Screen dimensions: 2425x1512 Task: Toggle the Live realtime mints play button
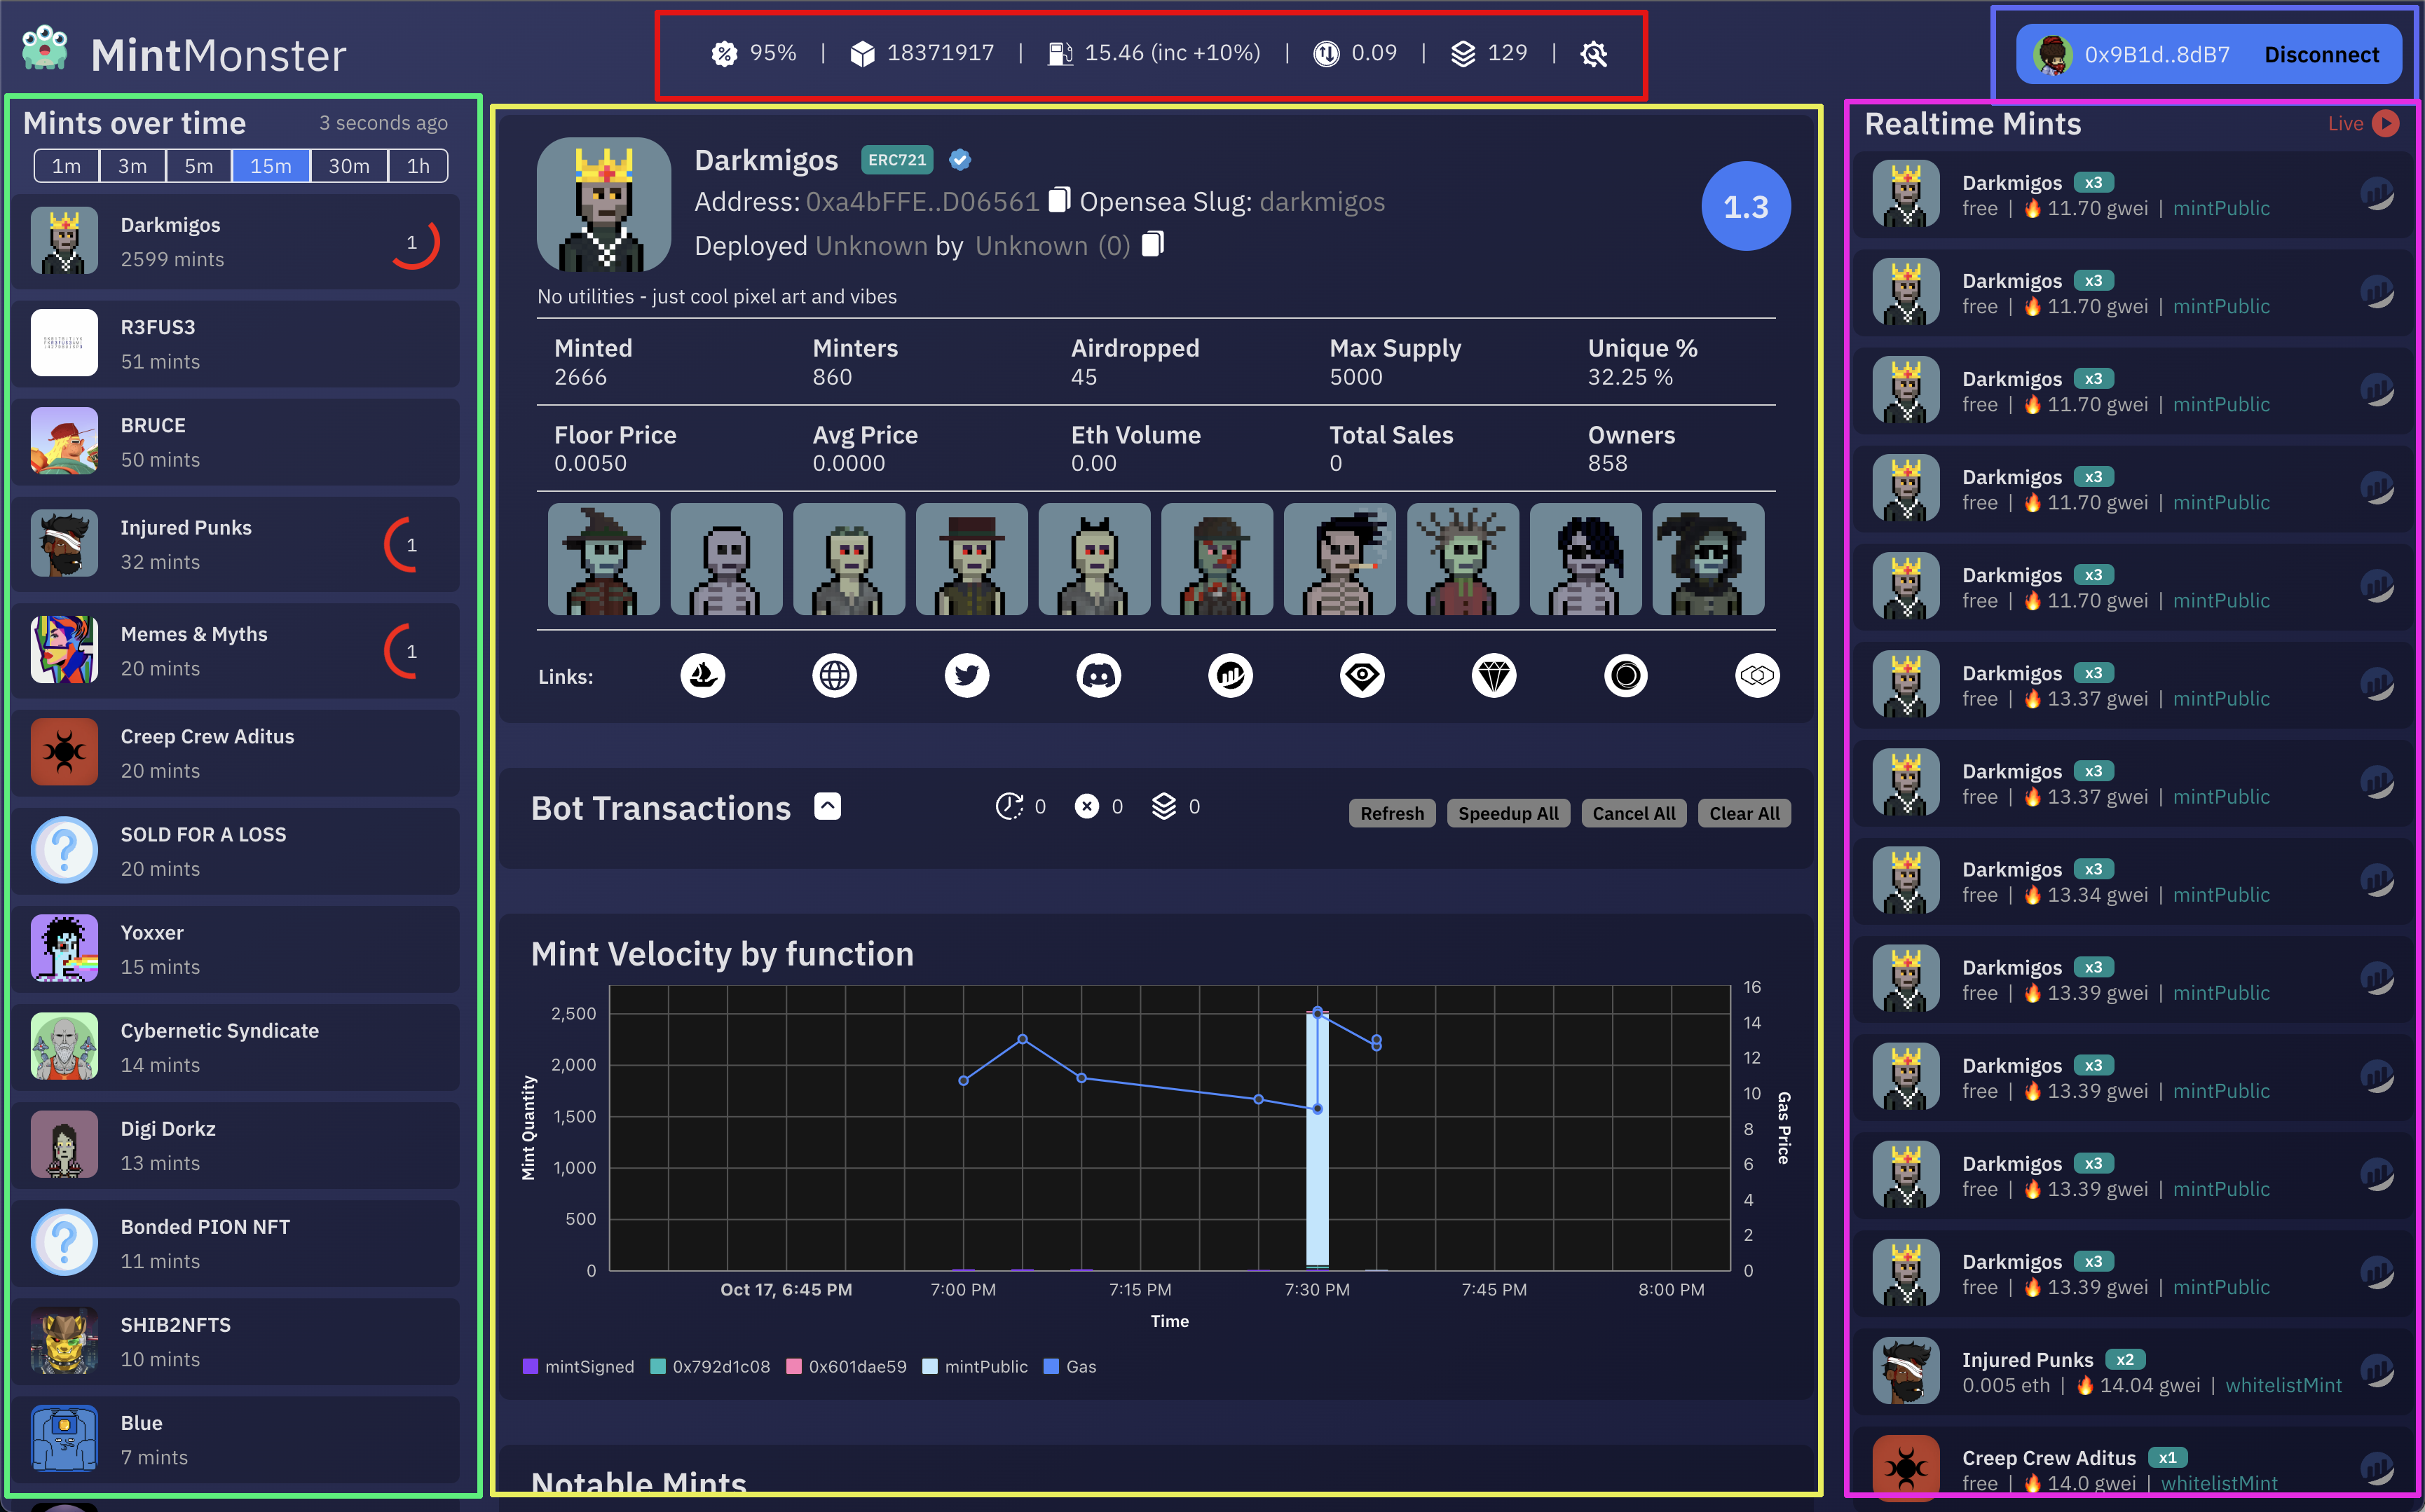point(2386,123)
